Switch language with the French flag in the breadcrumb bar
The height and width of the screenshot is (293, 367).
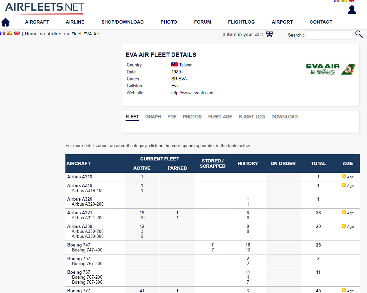tap(2, 33)
